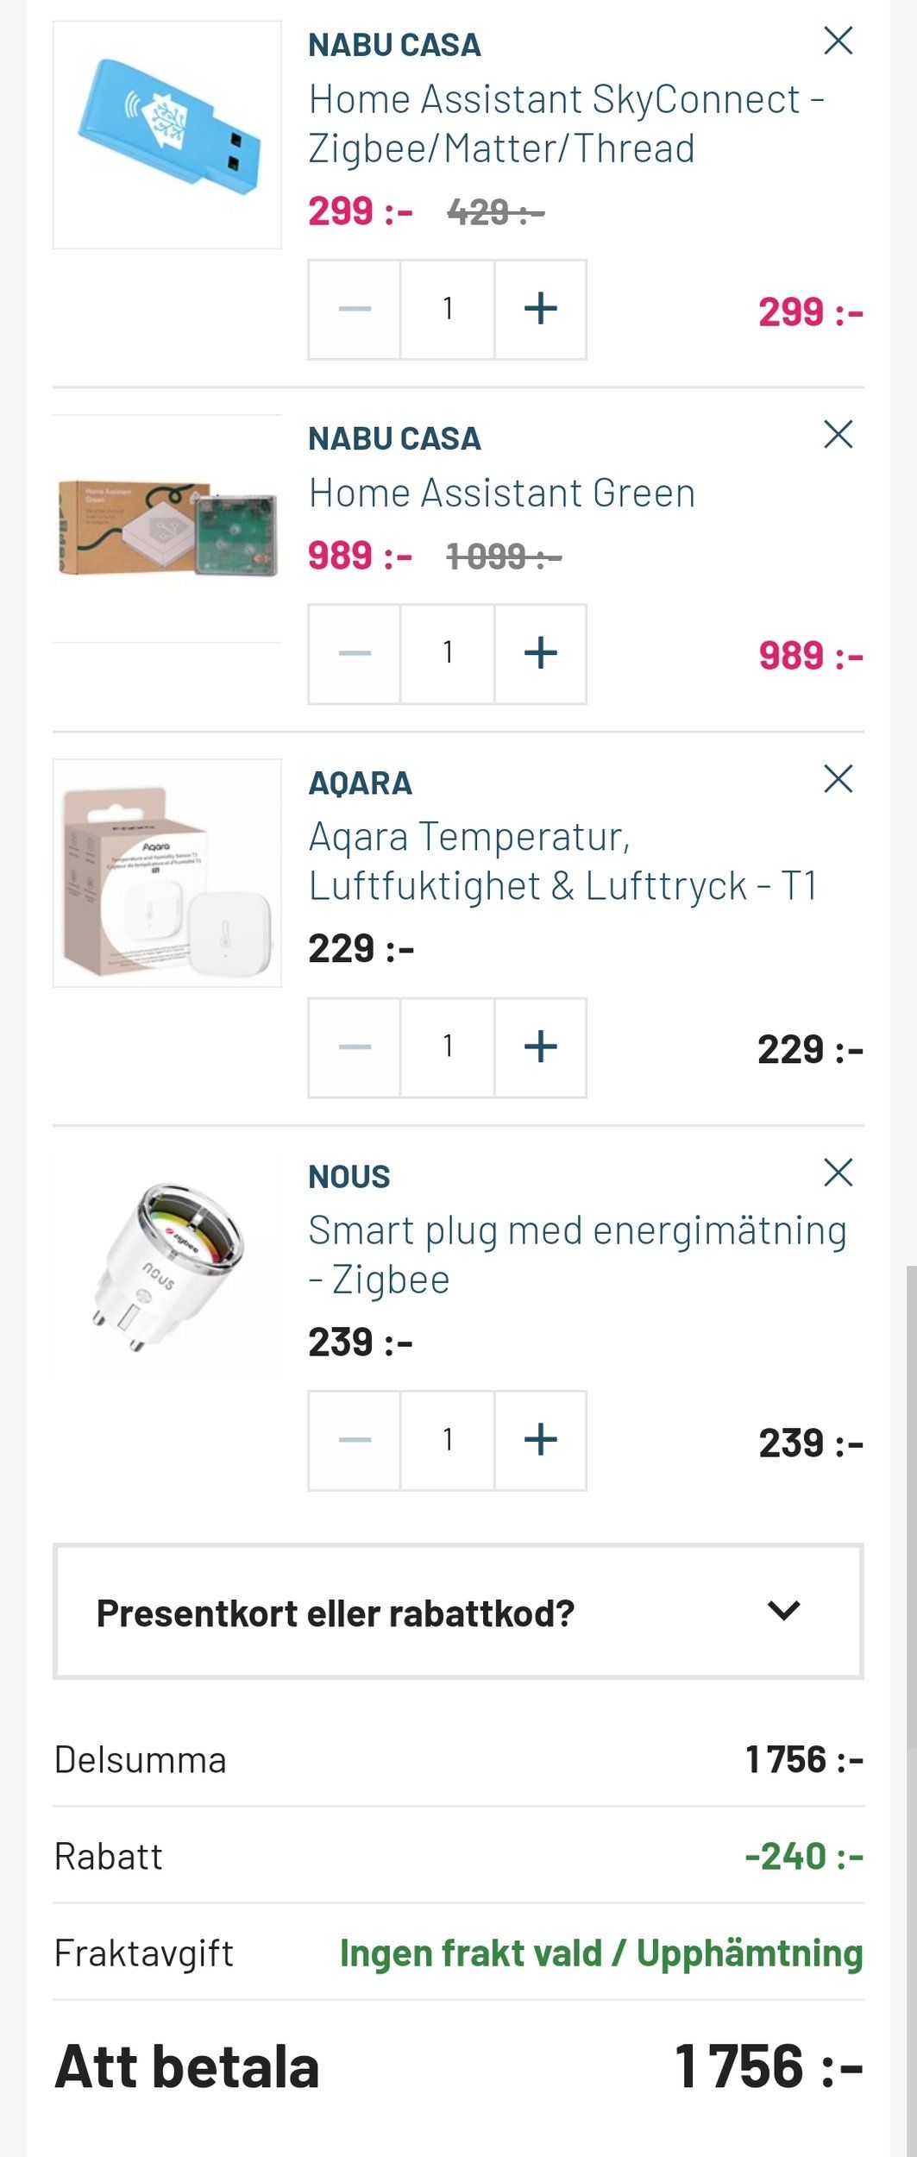Decrease SkyConnect quantity with minus
Image resolution: width=917 pixels, height=2157 pixels.
pos(355,309)
